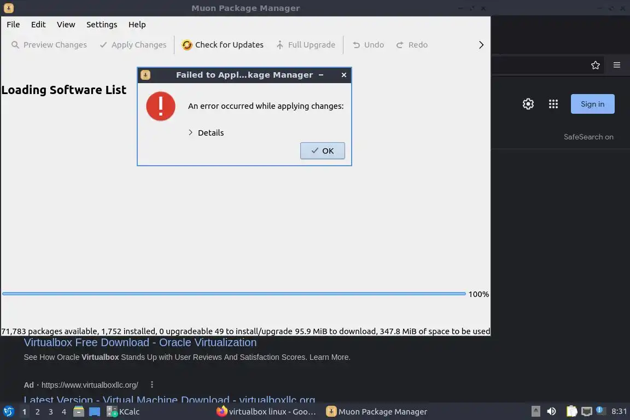Open ad options three-dot menu
This screenshot has height=420, width=630.
(x=152, y=384)
